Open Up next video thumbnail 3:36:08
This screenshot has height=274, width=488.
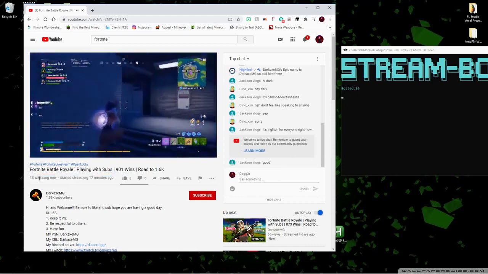pyautogui.click(x=244, y=230)
